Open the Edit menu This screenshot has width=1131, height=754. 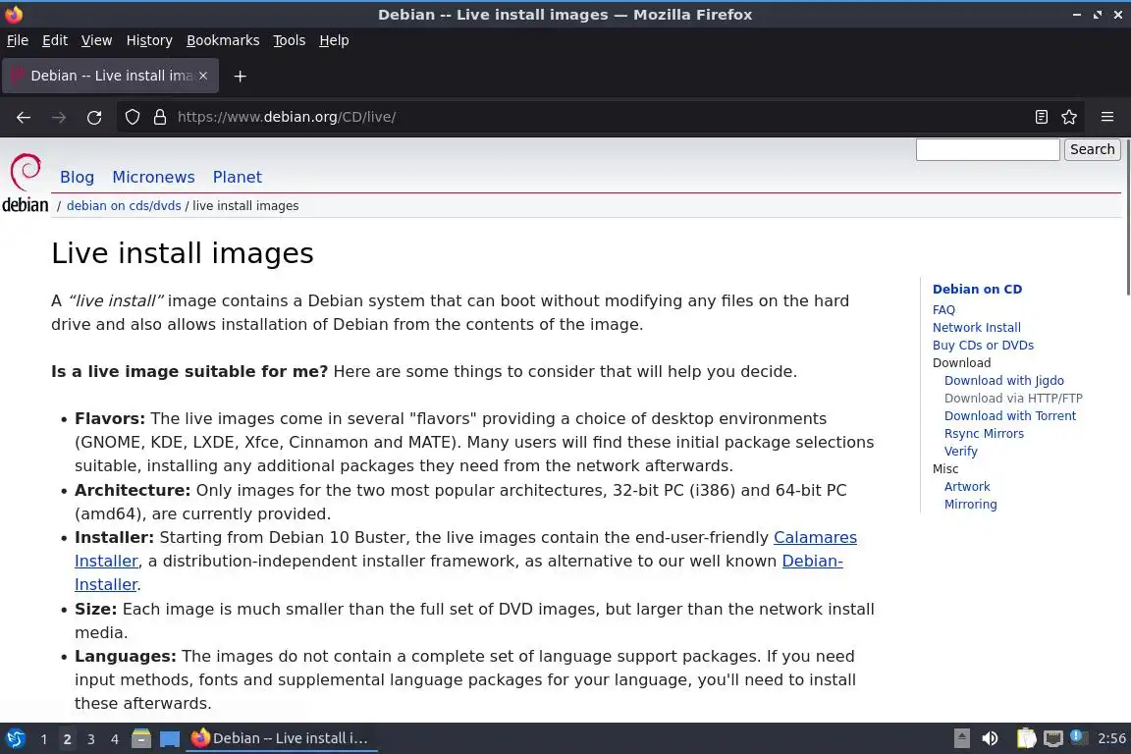pos(55,40)
